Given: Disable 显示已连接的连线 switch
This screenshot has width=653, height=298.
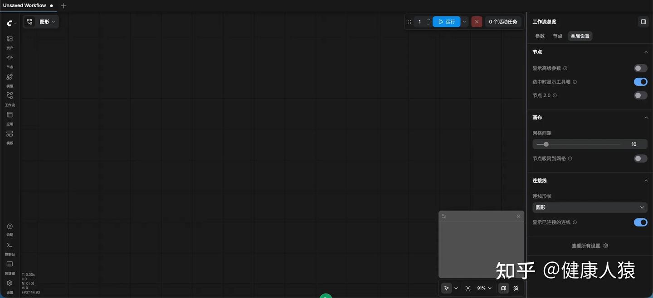Looking at the screenshot, I should coord(640,222).
